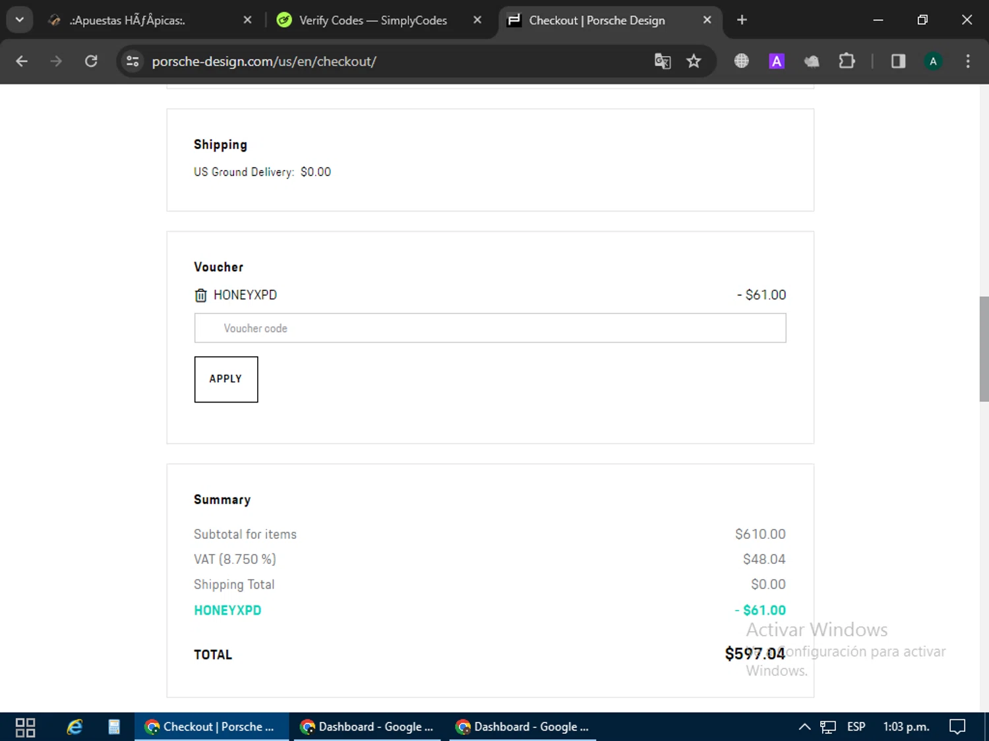Open a new browser tab

pos(742,20)
